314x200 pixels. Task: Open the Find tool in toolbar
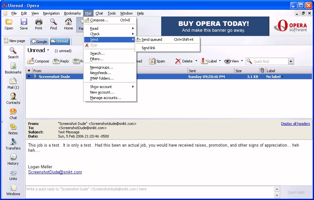[53, 24]
